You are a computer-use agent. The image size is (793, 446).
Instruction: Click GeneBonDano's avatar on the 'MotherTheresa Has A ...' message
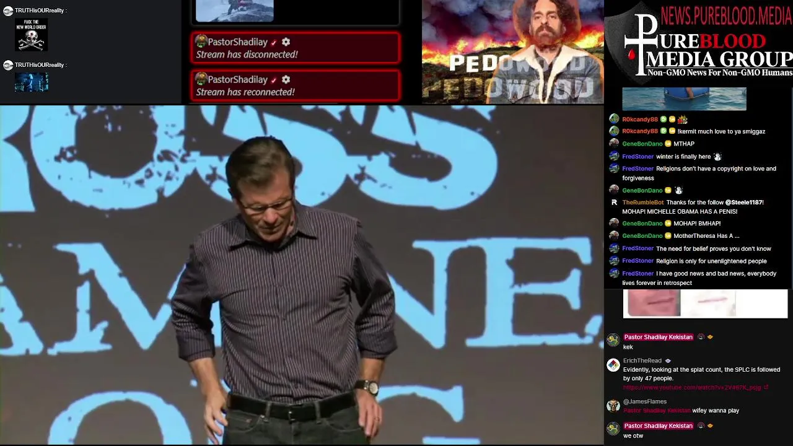[x=614, y=235]
